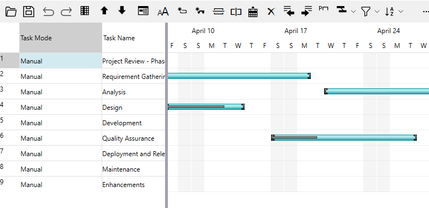Screen dimensions: 429x208
Task: Click the splitter between table and chart
Action: coord(166,115)
